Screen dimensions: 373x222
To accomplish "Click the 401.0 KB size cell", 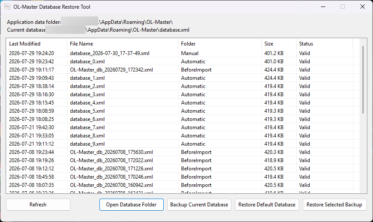I will [274, 62].
